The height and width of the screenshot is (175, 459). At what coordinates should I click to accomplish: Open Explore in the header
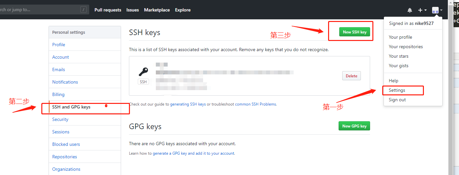183,10
